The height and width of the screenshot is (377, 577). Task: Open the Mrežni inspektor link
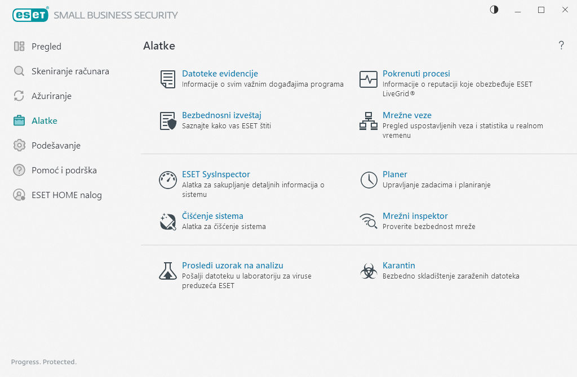tap(415, 216)
